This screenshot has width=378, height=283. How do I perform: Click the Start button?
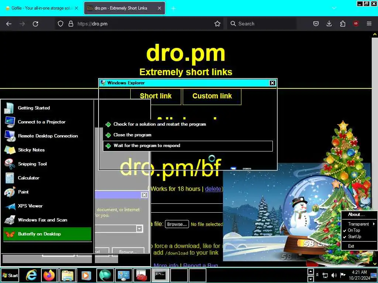click(10, 275)
